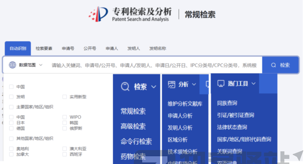
Task: Tick the 韩国 checkbox
Action: point(64,123)
